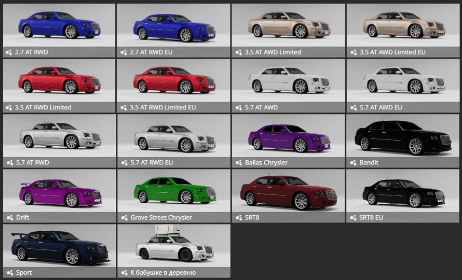The image size is (462, 280).
Task: Click the 3.5 AT AWD Limited EU label
Action: pyautogui.click(x=392, y=52)
